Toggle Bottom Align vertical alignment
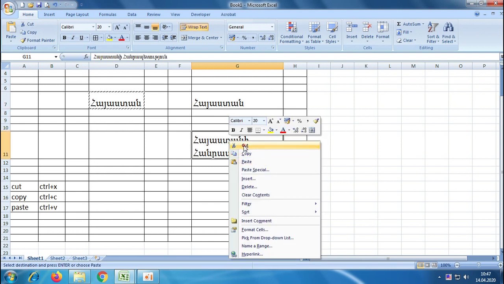Image resolution: width=504 pixels, height=284 pixels. (155, 27)
